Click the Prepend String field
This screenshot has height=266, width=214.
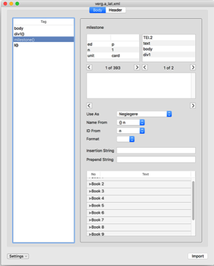pos(156,160)
